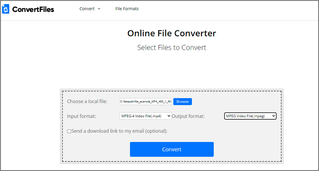Open the Input format dropdown
Screen dimensions: 319x171
pos(146,116)
